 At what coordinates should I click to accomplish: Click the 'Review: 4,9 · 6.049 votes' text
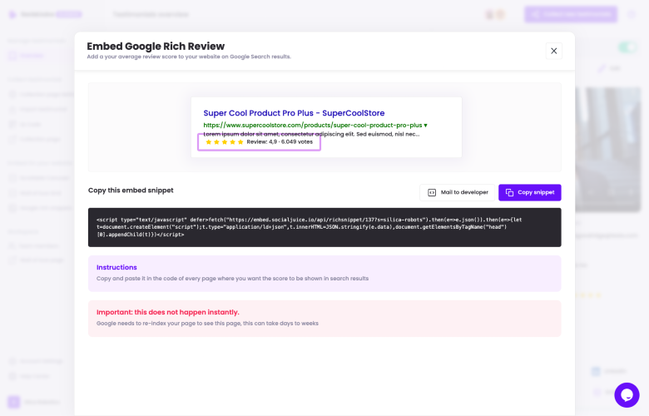point(280,141)
